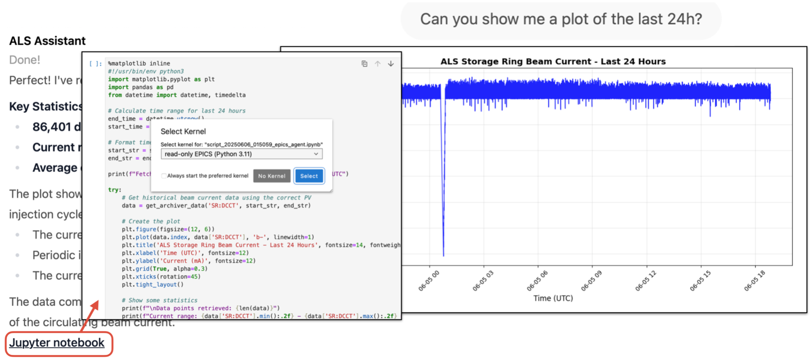The width and height of the screenshot is (812, 360).
Task: Click the beam current plot title
Action: click(553, 62)
